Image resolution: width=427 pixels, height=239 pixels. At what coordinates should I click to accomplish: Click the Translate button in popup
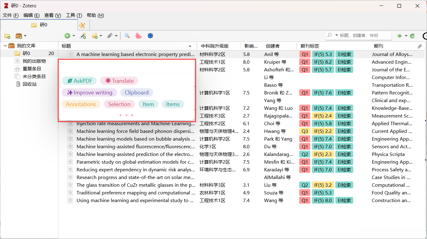[x=119, y=81]
